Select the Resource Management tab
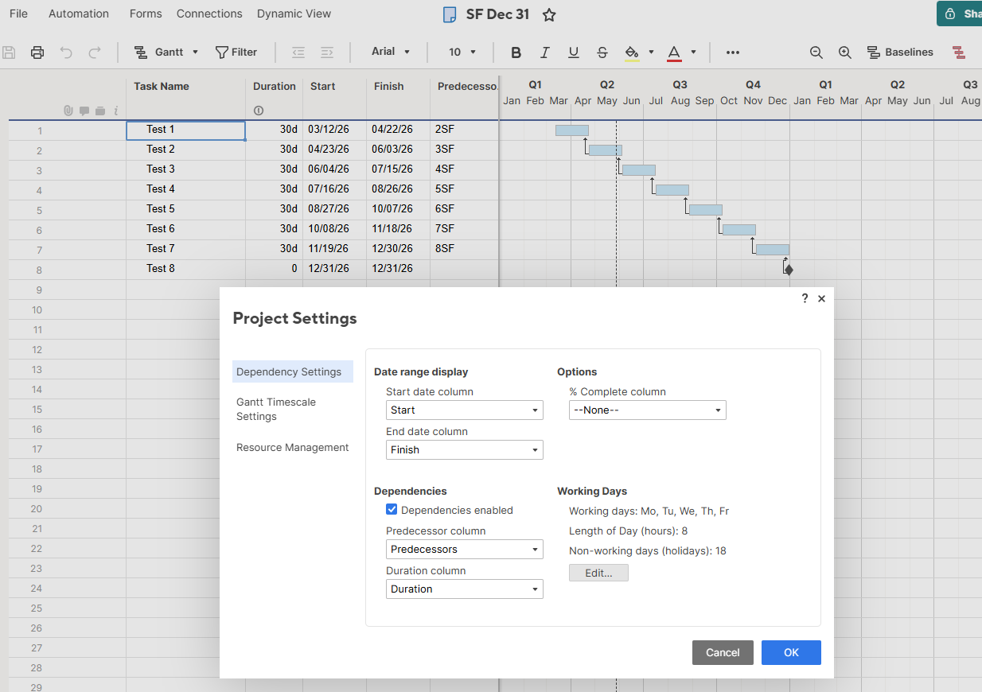 tap(293, 447)
